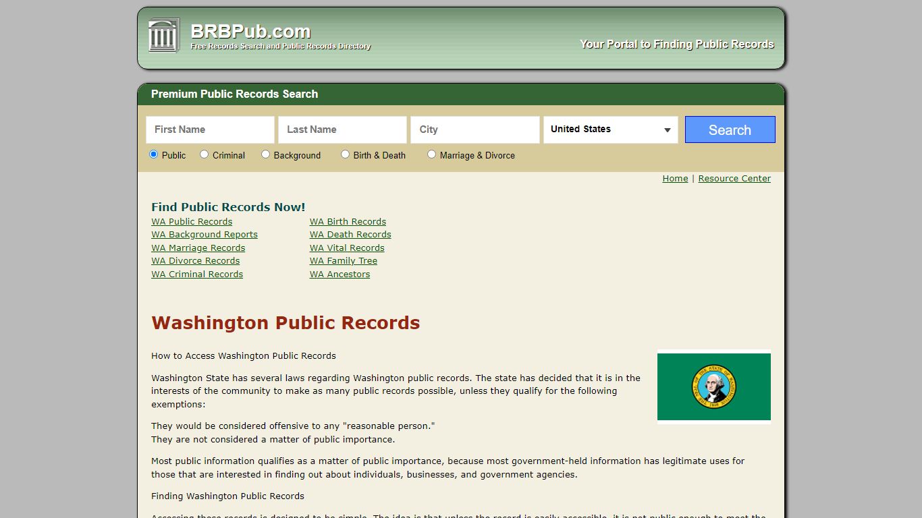Viewport: 922px width, 518px height.
Task: Follow the WA Ancestors link
Action: [340, 275]
